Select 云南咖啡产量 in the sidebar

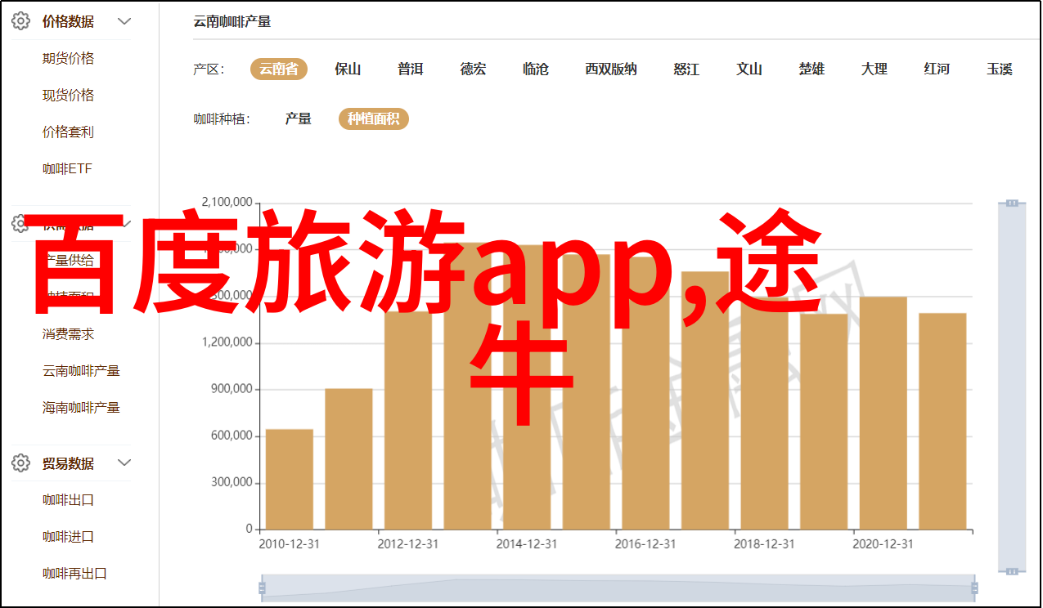coord(82,370)
